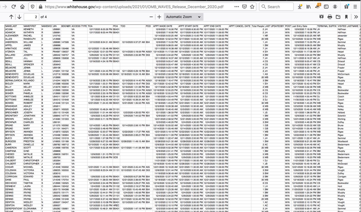The image size is (361, 212).
Task: Select the ALEXANDER last name cell
Action: pos(12,36)
